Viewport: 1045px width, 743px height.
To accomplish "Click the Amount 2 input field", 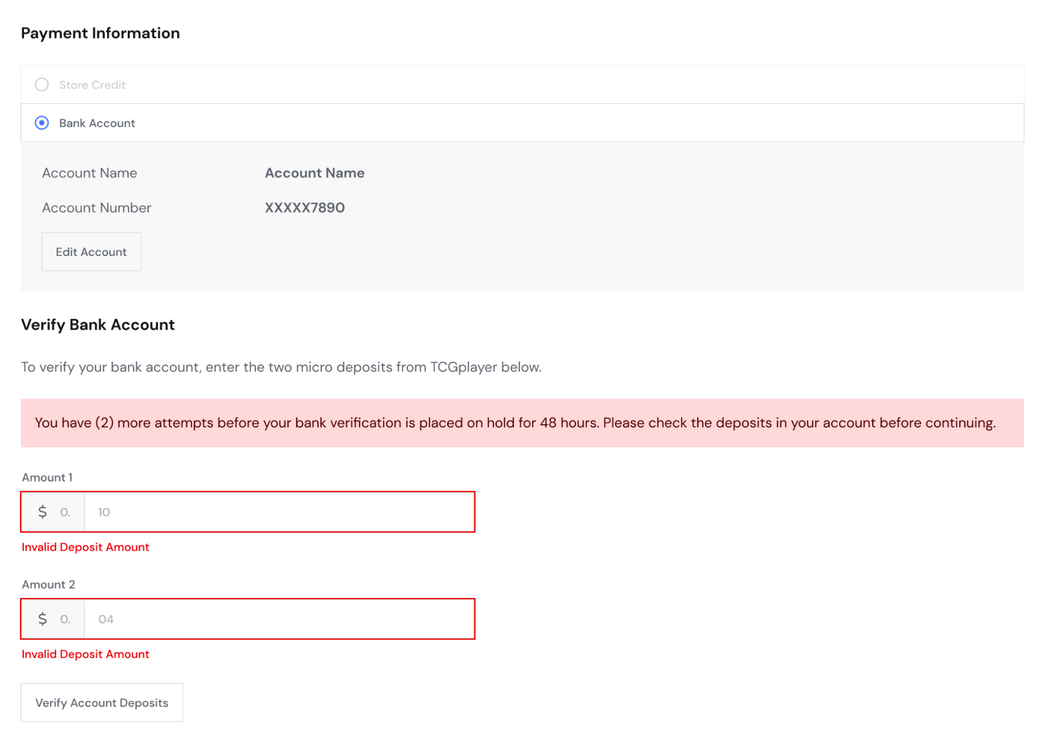I will tap(279, 619).
